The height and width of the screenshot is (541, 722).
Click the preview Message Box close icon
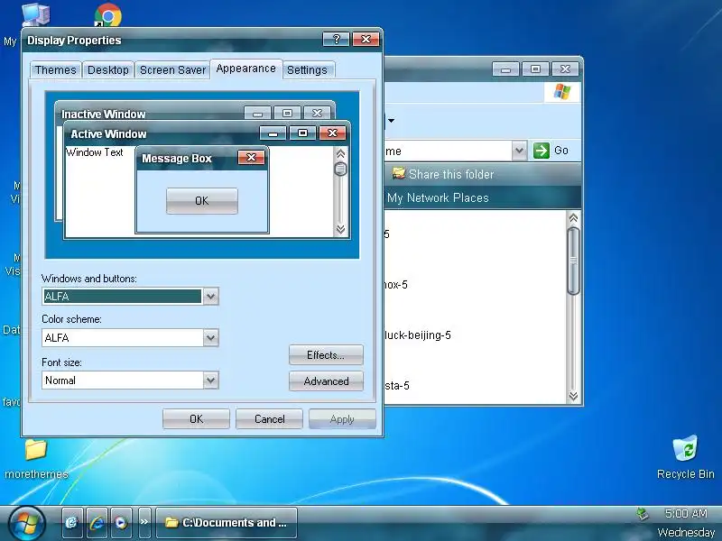pyautogui.click(x=252, y=157)
